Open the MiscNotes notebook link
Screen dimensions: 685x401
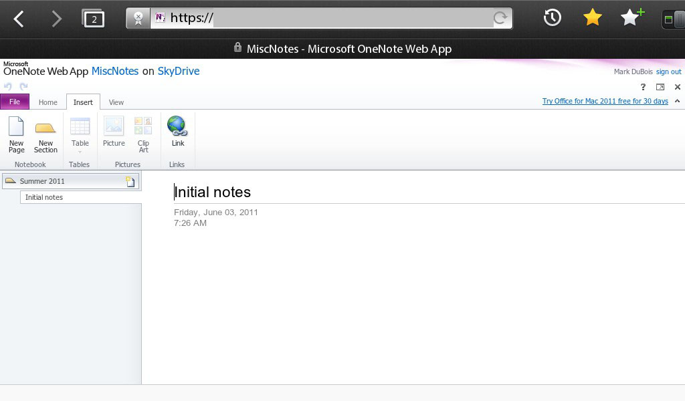[115, 71]
